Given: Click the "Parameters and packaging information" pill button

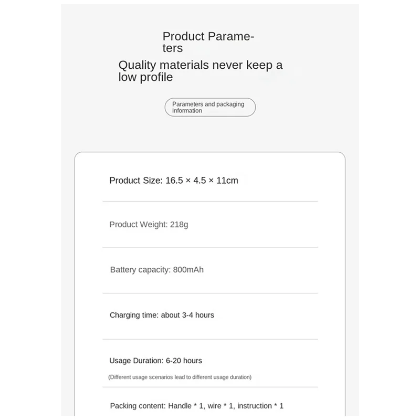Looking at the screenshot, I should [210, 107].
